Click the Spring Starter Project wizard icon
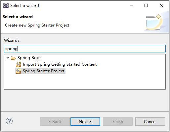Screen dimensions: 170x132 click(19, 71)
